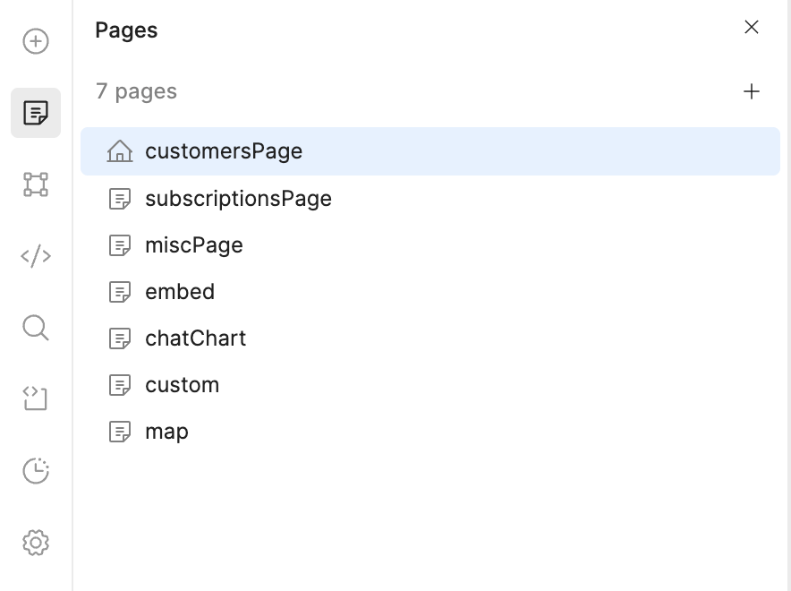Open the miscPage page
The height and width of the screenshot is (591, 791).
pyautogui.click(x=430, y=245)
